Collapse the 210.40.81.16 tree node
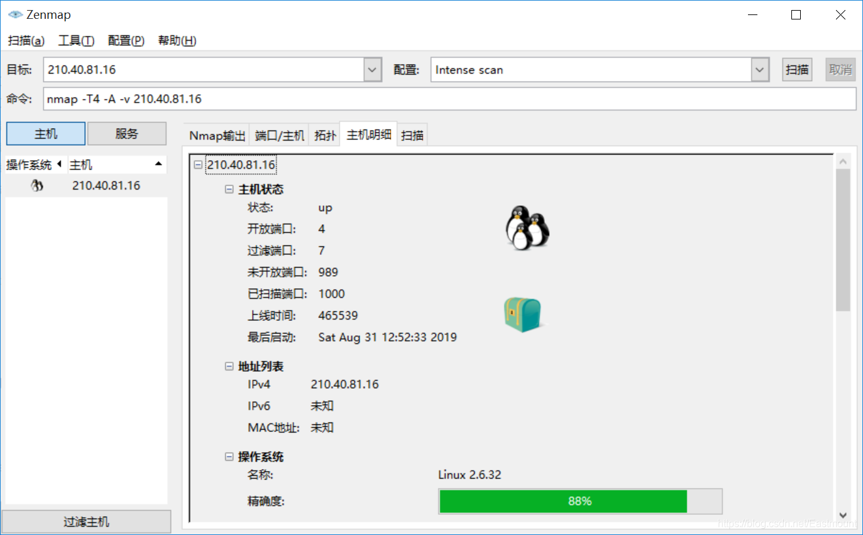Screen dimensions: 863x535 click(x=199, y=165)
